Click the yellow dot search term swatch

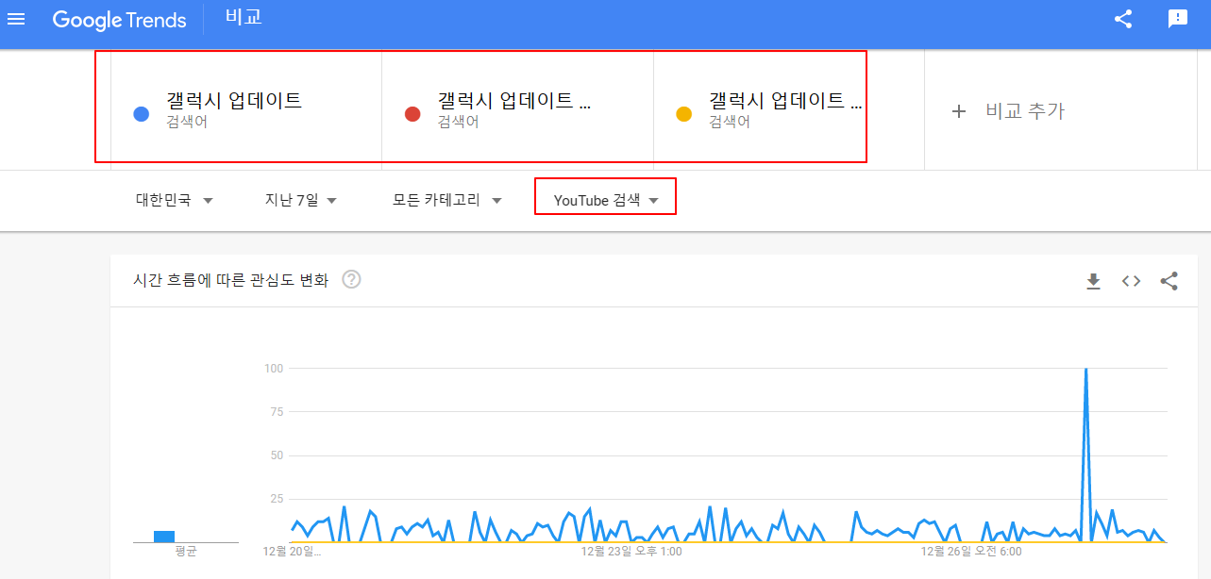coord(684,114)
